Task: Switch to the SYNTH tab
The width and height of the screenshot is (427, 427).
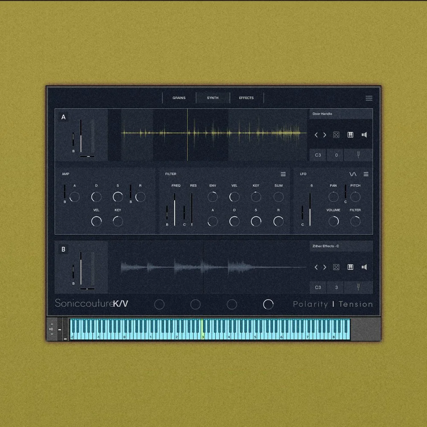Action: tap(213, 98)
